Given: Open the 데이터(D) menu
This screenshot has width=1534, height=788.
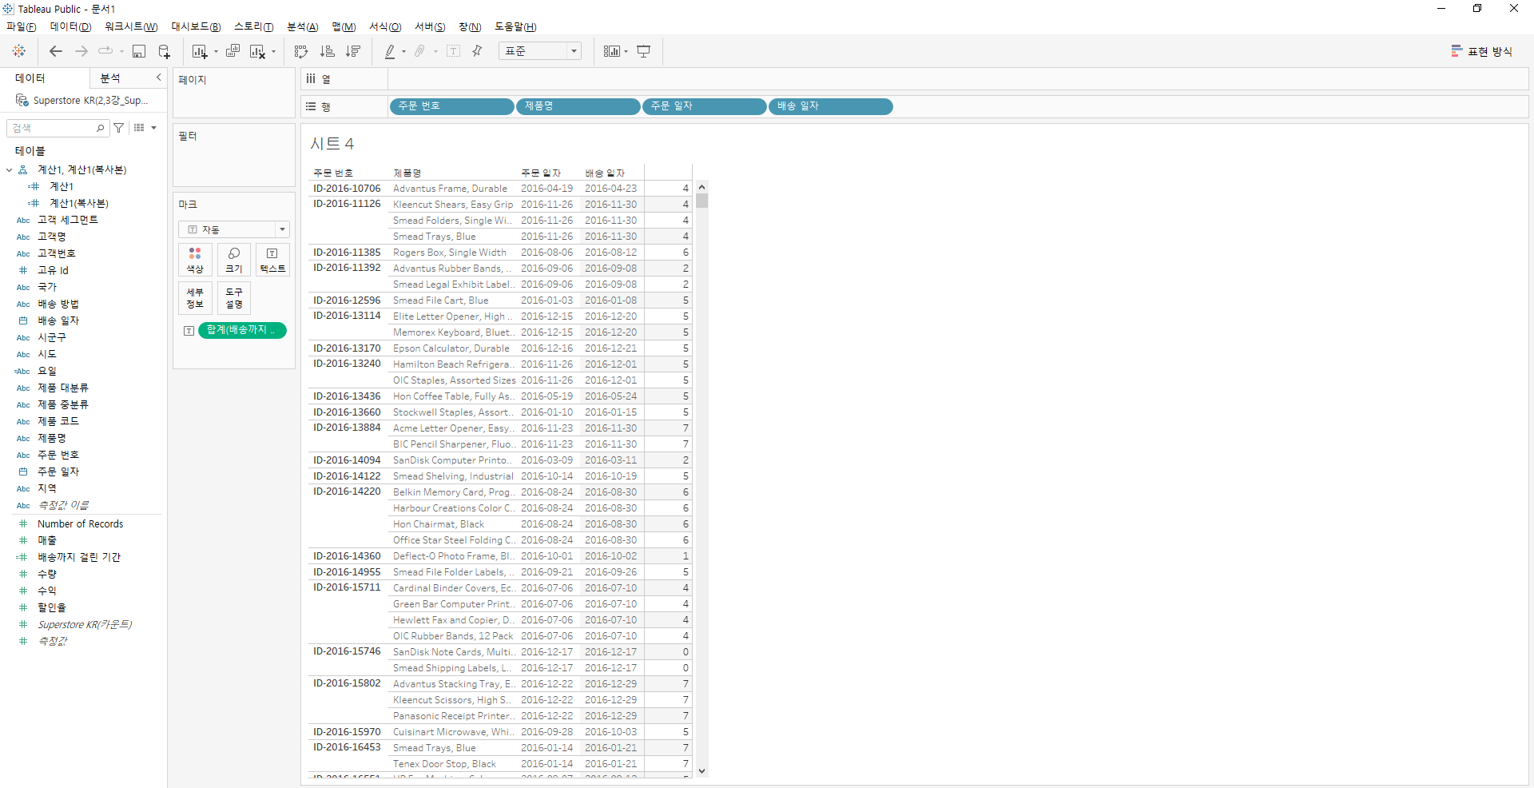Looking at the screenshot, I should click(x=70, y=27).
